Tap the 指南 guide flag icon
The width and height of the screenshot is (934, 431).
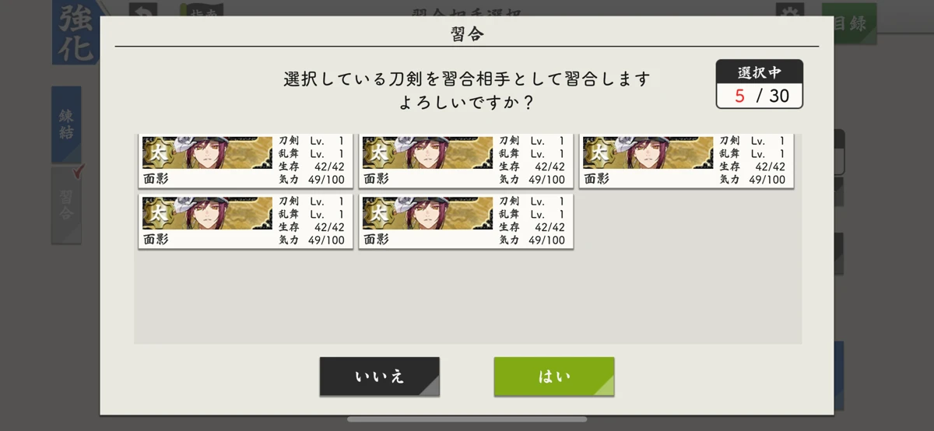pyautogui.click(x=199, y=10)
